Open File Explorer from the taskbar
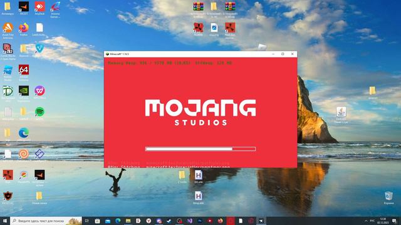Screen dimensions: 401x225 128,221
